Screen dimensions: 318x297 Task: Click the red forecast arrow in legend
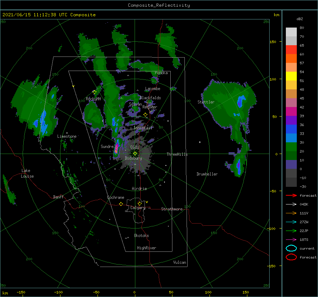click(291, 195)
